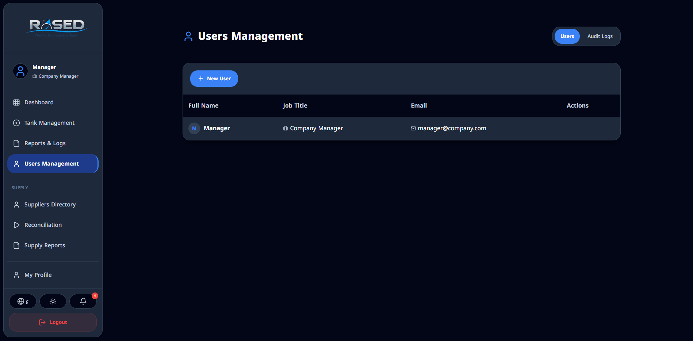Click the briefcase icon beside Company Manager
693x341 pixels.
[285, 128]
